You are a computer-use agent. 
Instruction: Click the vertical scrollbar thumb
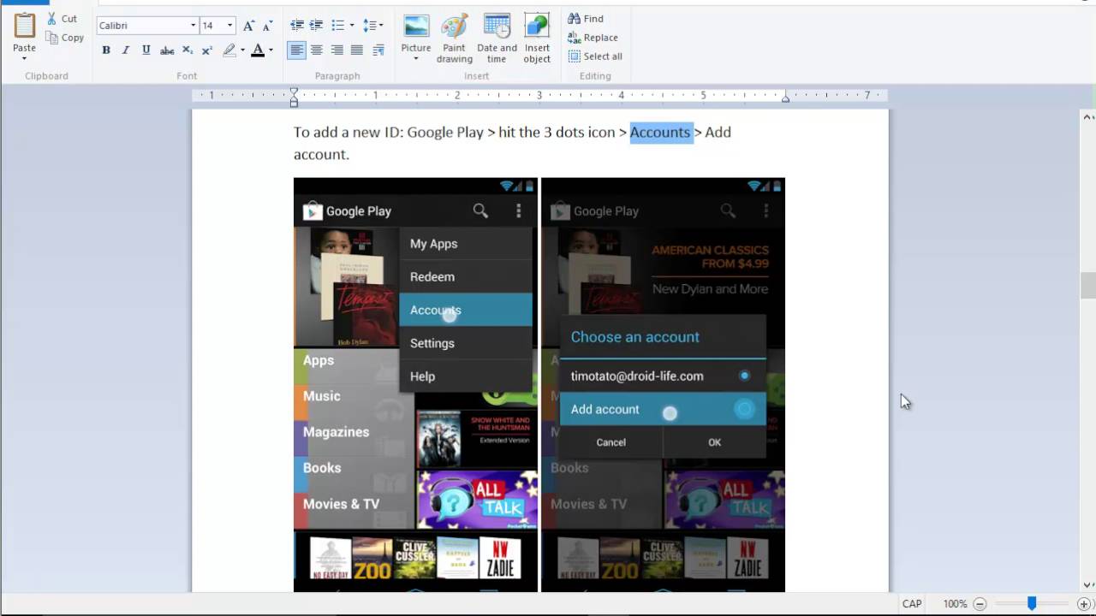[x=1088, y=286]
